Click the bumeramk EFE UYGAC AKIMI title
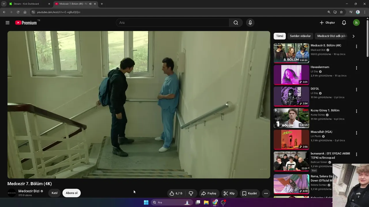 pos(330,156)
